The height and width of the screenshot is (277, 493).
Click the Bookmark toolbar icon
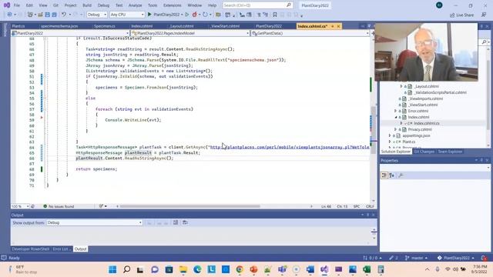click(x=275, y=15)
